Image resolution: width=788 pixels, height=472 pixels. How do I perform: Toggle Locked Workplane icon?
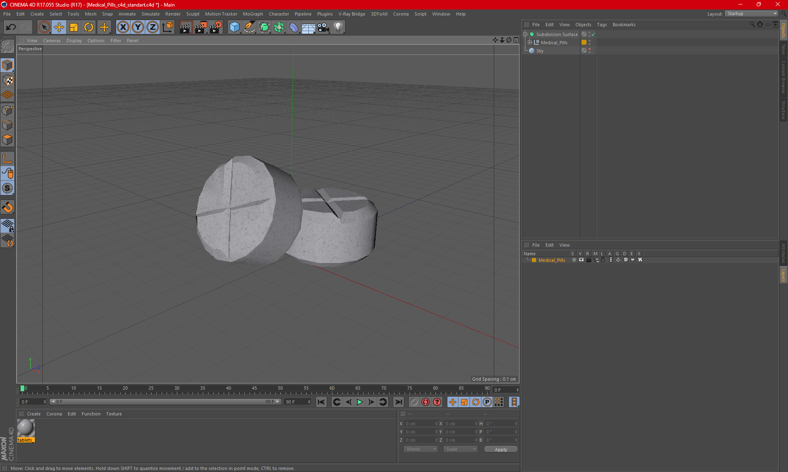(x=7, y=226)
